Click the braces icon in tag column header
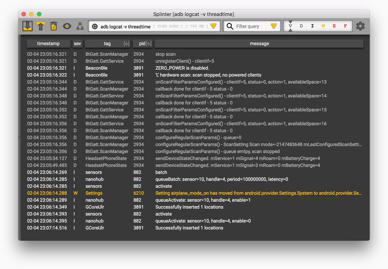This screenshot has width=388, height=269. [x=126, y=44]
